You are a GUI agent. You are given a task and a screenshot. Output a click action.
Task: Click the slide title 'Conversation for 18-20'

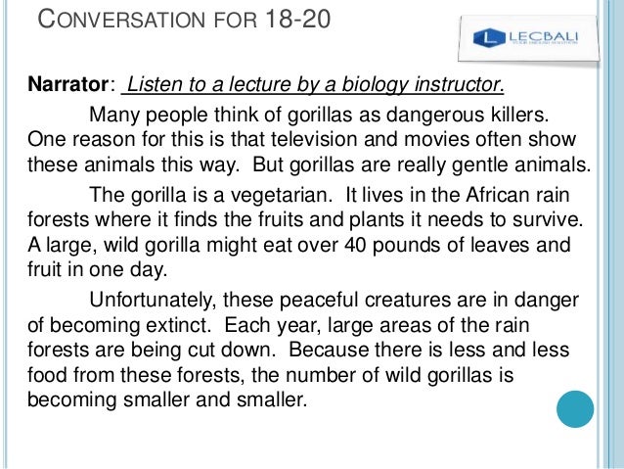[x=184, y=19]
